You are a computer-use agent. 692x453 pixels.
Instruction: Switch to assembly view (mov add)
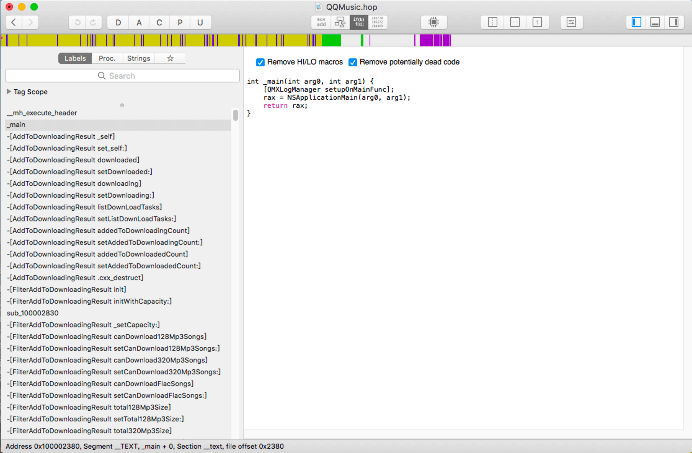point(321,22)
